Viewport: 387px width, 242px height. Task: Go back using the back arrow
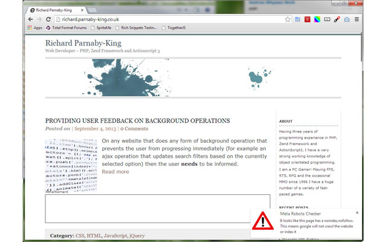coord(31,19)
